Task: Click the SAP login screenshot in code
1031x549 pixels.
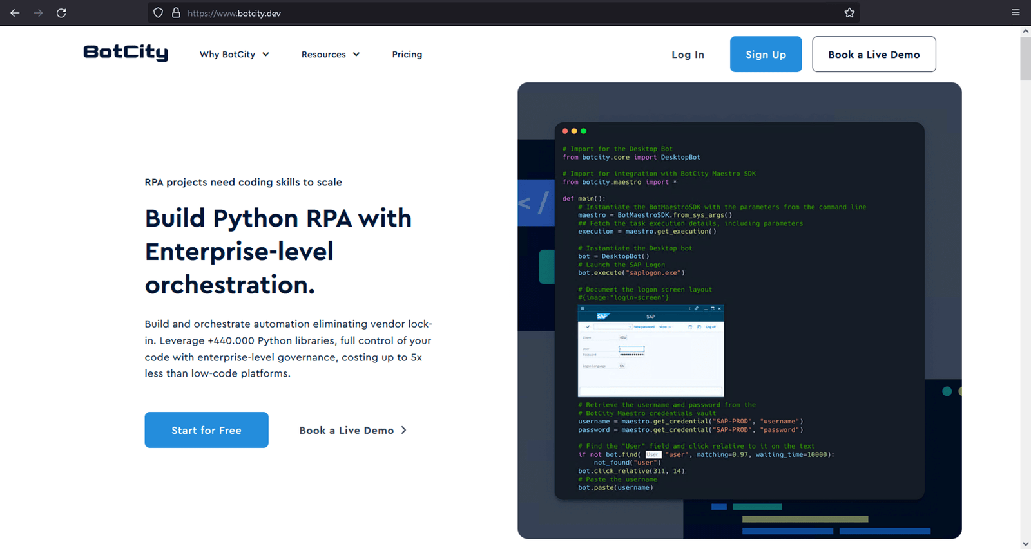Action: point(651,351)
